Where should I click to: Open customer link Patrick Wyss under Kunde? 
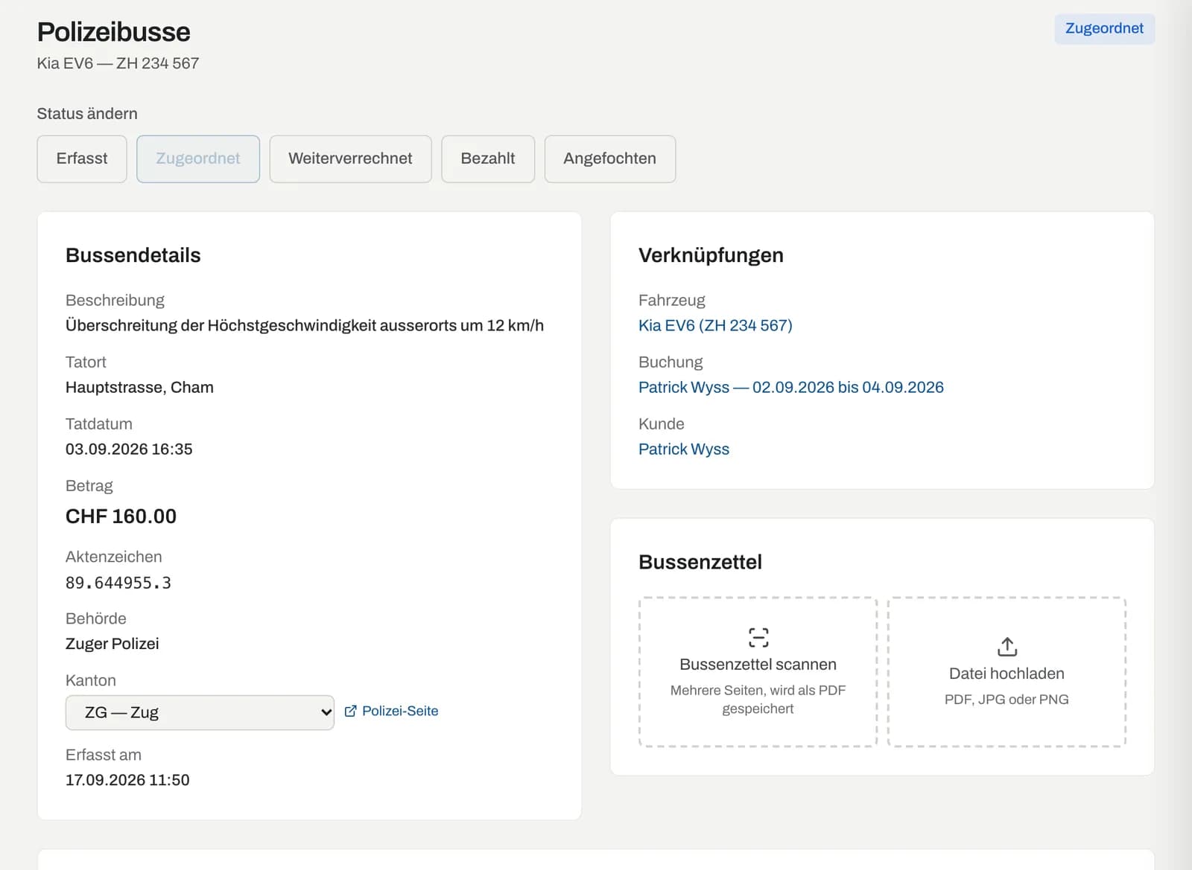[684, 449]
